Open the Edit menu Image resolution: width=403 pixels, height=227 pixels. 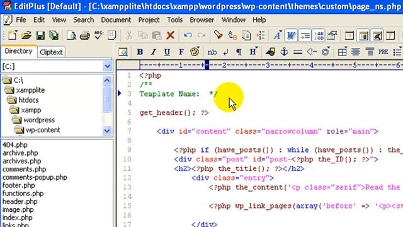pyautogui.click(x=39, y=20)
